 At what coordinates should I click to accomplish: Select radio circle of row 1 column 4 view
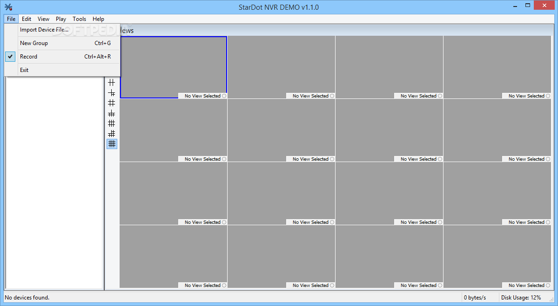(548, 96)
